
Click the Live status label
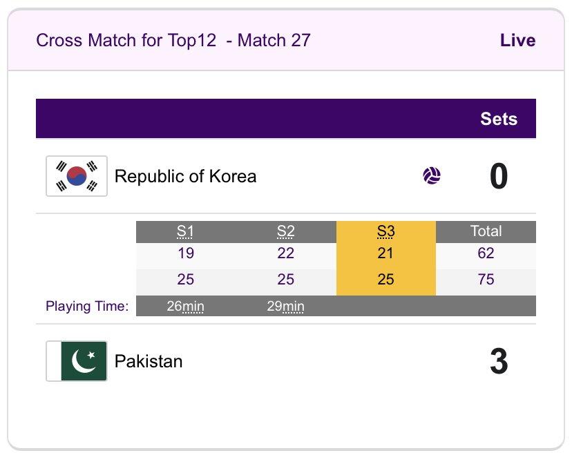click(x=517, y=40)
